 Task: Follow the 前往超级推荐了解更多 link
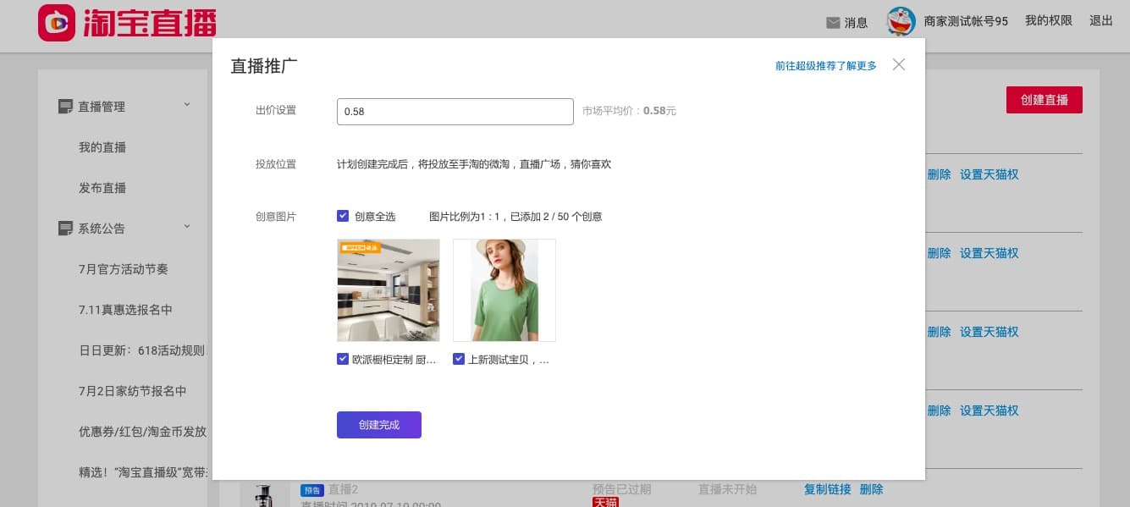coord(825,65)
